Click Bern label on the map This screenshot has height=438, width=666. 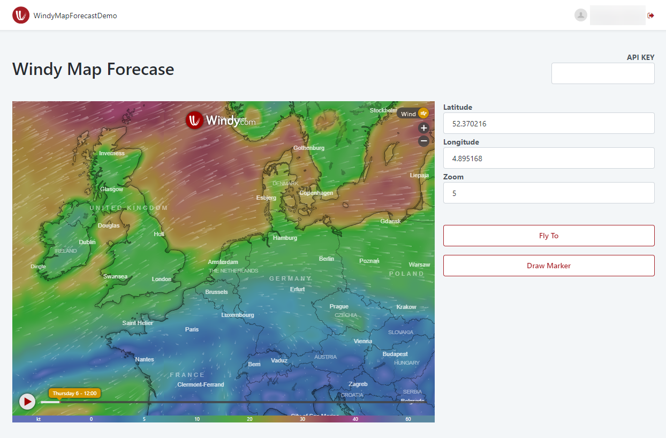point(254,364)
